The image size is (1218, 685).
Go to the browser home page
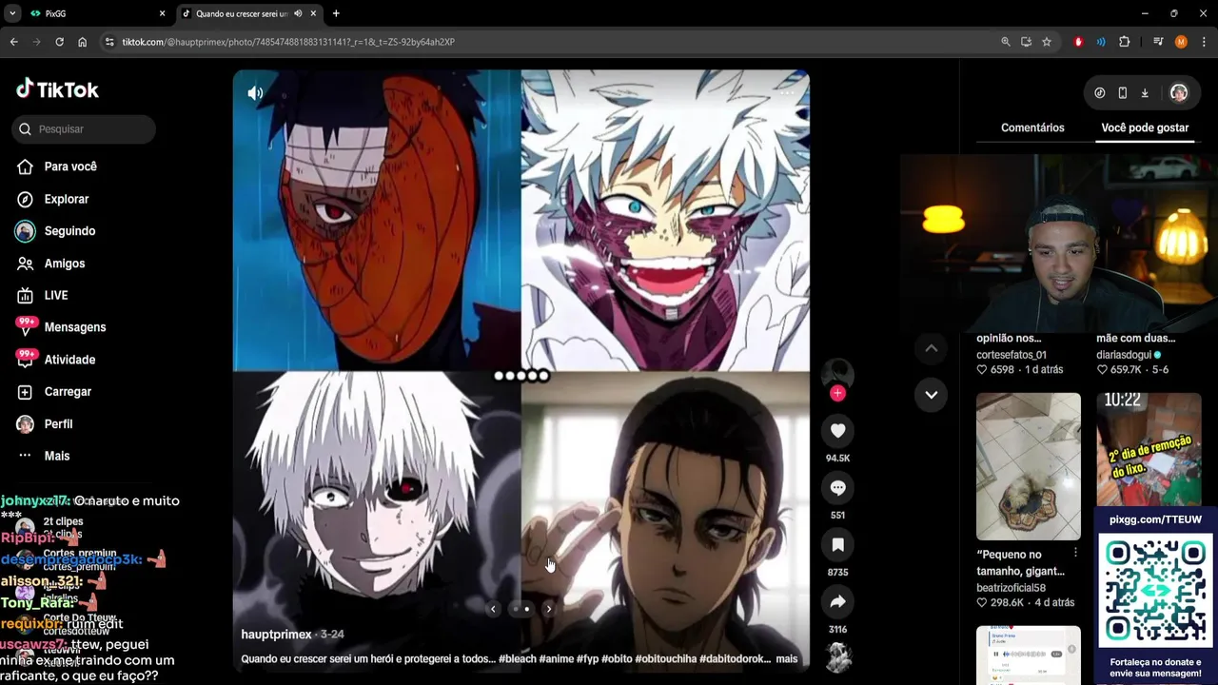(82, 42)
